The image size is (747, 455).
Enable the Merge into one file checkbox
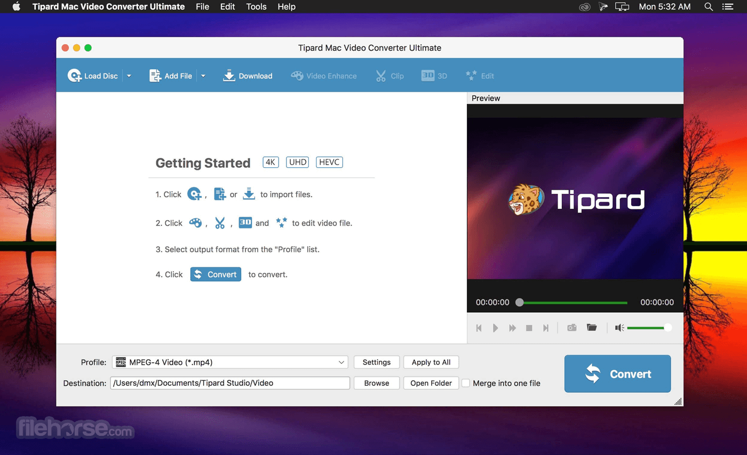click(x=466, y=383)
